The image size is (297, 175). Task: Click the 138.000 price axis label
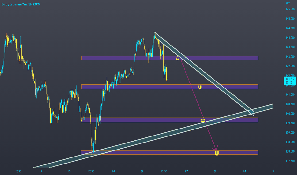coord(290,151)
